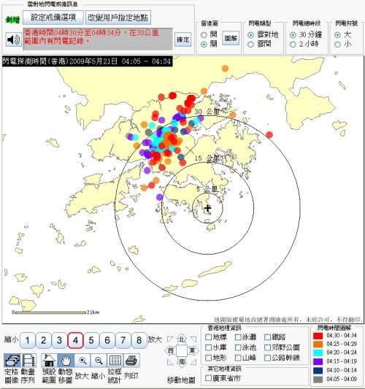365x389 pixels.
Task: Click the lightning alert message text box
Action: [x=98, y=39]
